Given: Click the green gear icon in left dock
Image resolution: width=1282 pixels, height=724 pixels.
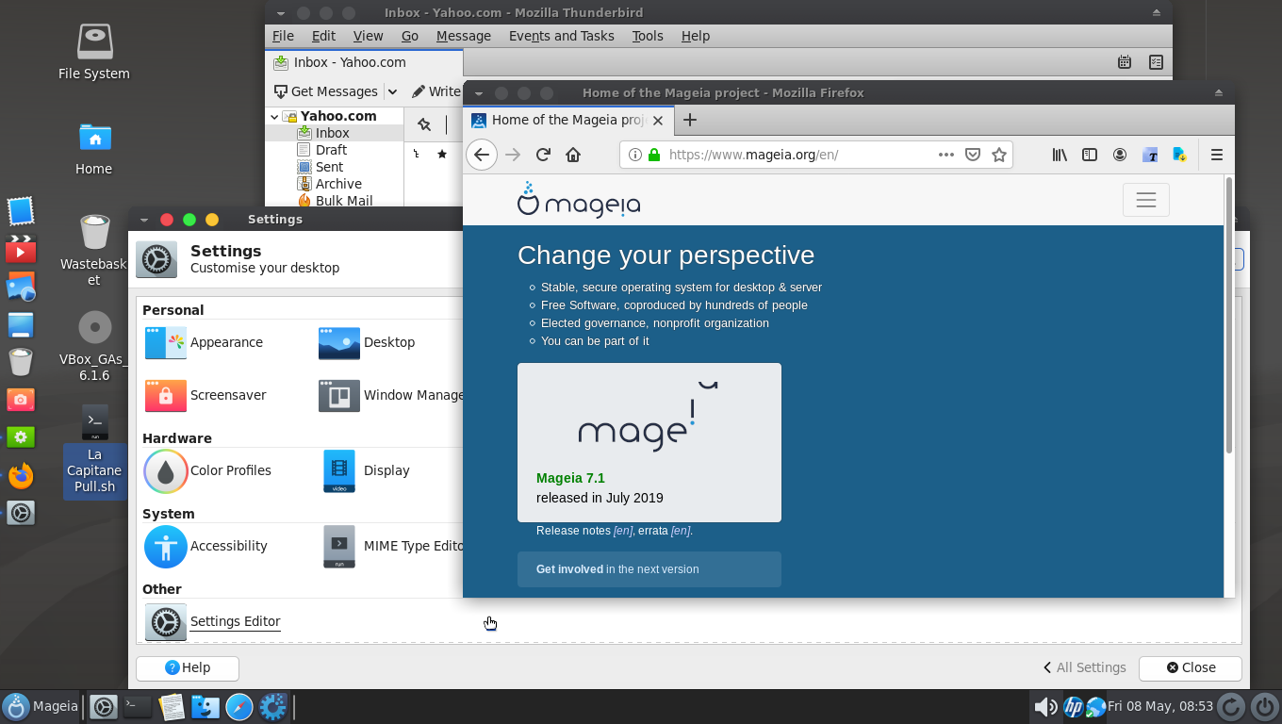Looking at the screenshot, I should click(x=21, y=437).
